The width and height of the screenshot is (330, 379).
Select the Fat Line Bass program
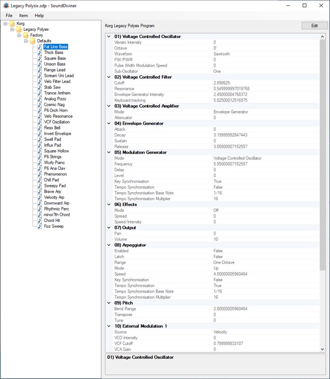(55, 47)
